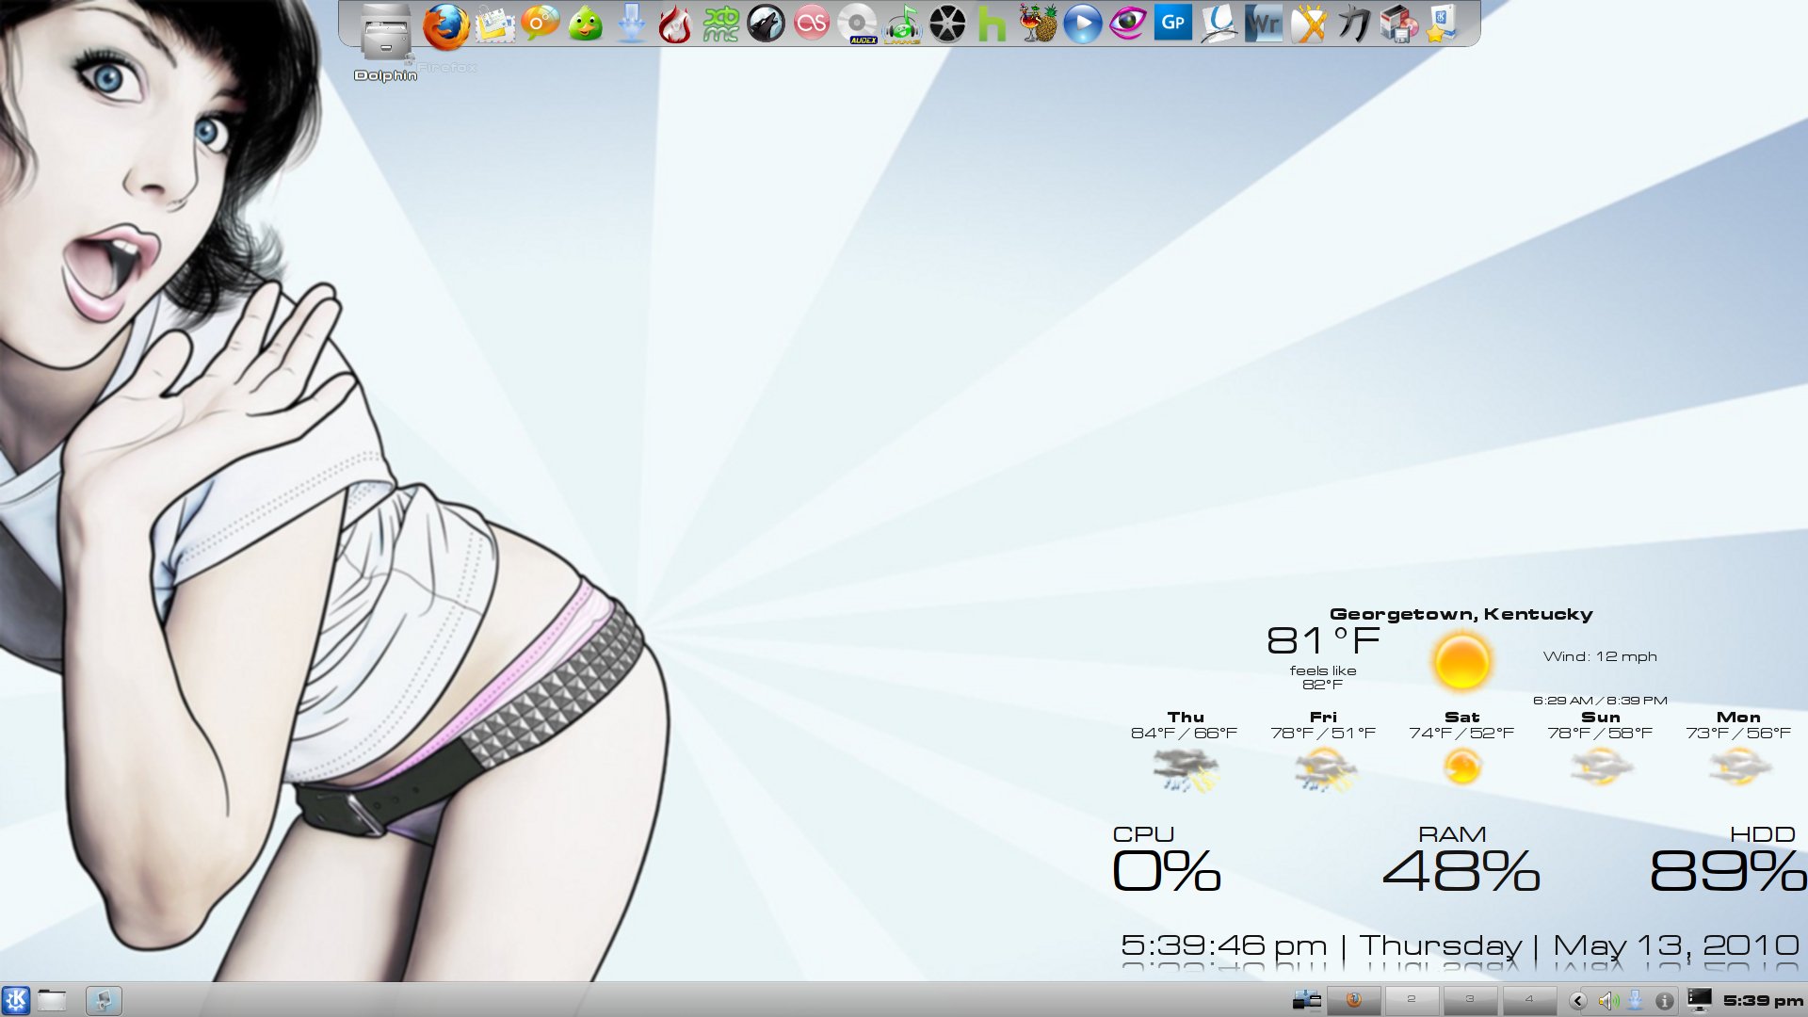Click the monitor display icon beside clock
This screenshot has width=1808, height=1017.
pos(1700,1000)
